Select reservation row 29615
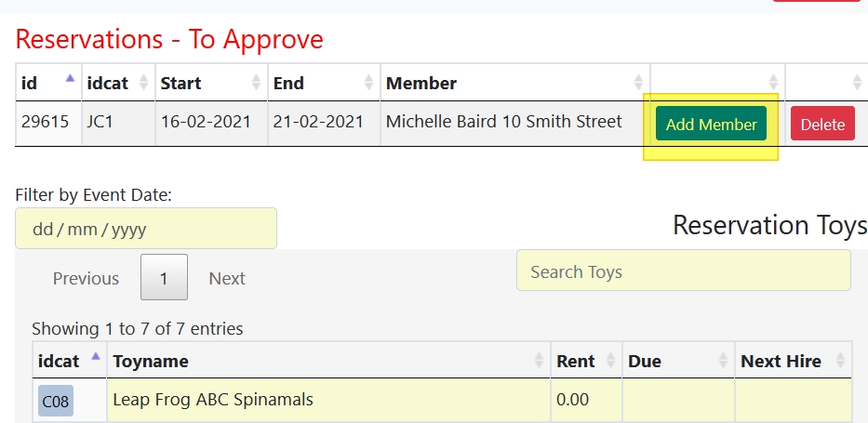 [x=45, y=122]
